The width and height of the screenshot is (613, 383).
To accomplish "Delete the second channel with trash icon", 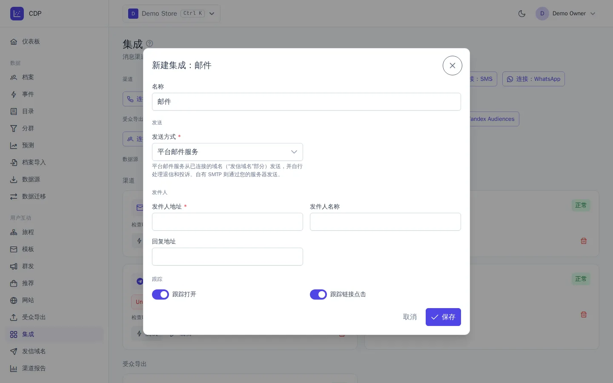I will pos(584,314).
